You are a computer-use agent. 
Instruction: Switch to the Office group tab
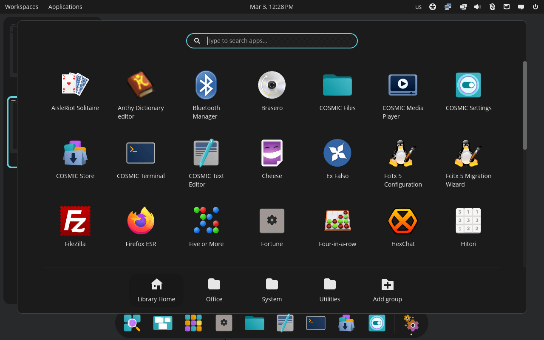pyautogui.click(x=214, y=290)
